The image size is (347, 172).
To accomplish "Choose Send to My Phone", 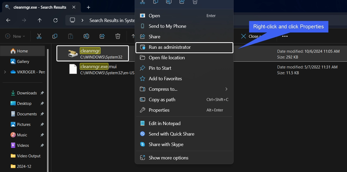I will pos(184,26).
